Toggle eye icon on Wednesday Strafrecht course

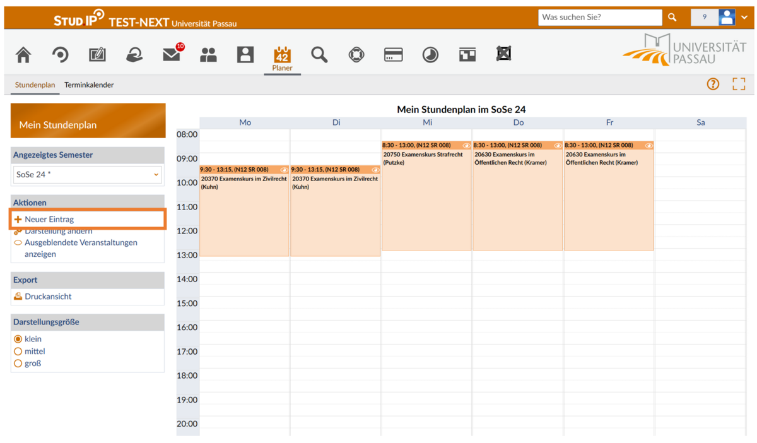(466, 146)
